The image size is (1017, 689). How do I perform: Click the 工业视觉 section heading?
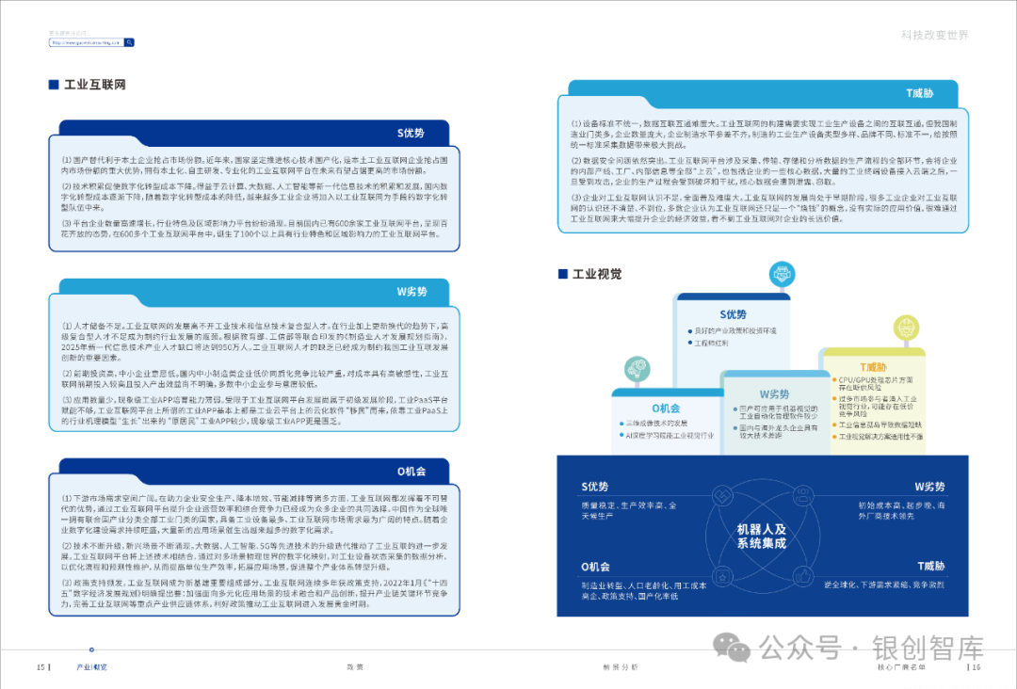point(597,274)
